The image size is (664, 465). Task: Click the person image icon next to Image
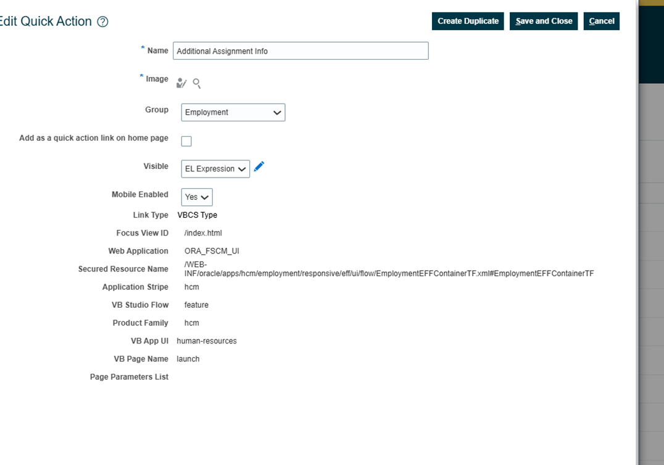[181, 83]
